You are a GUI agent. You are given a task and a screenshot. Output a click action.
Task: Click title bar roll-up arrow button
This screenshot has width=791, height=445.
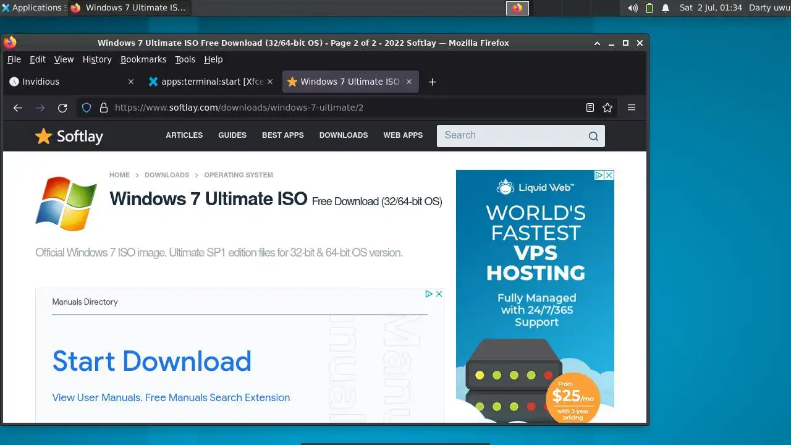coord(598,43)
